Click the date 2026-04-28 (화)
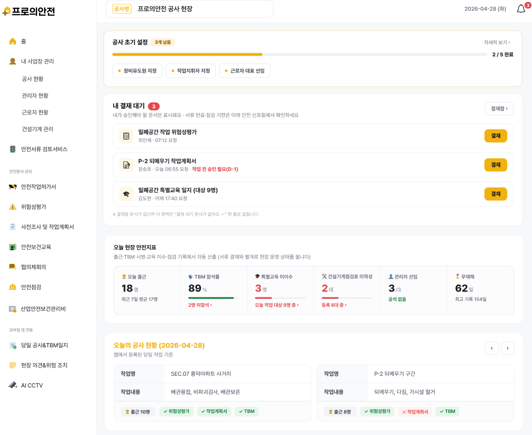Screen dimensions: 532x435 [485, 9]
